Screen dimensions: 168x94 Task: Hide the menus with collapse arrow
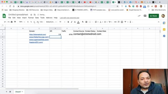tap(159, 22)
